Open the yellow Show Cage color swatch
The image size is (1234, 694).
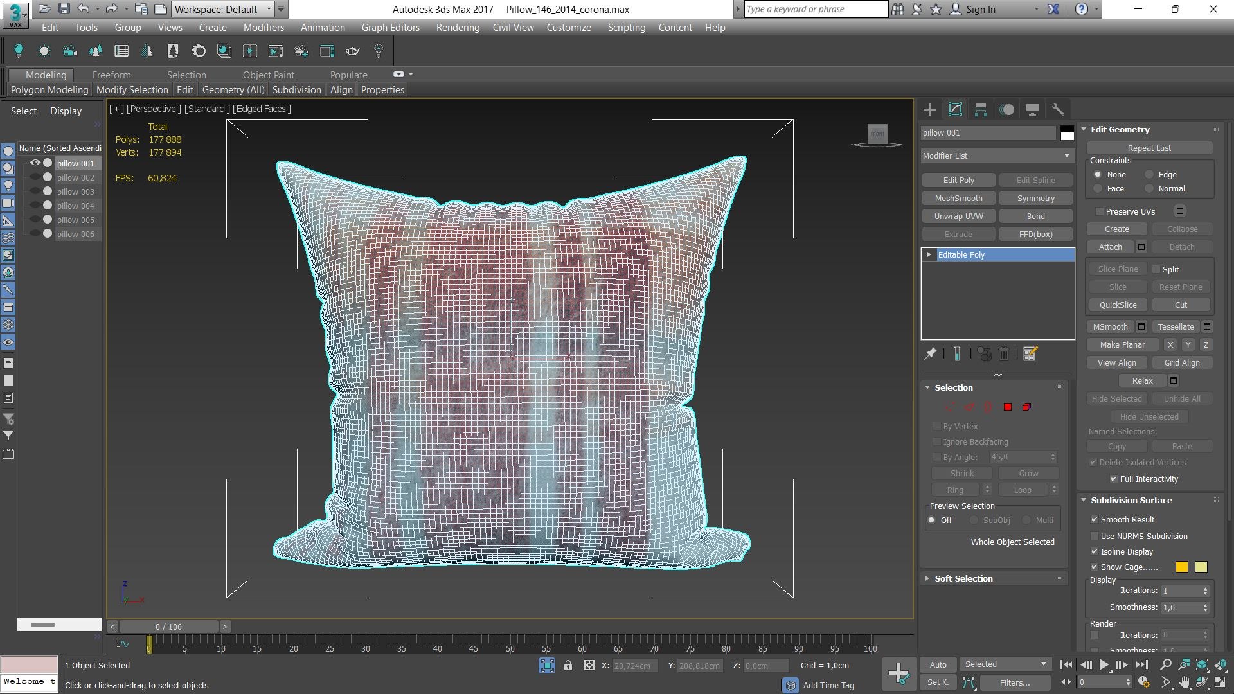[x=1201, y=567]
